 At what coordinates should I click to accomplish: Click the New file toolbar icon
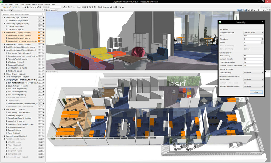point(2,7)
